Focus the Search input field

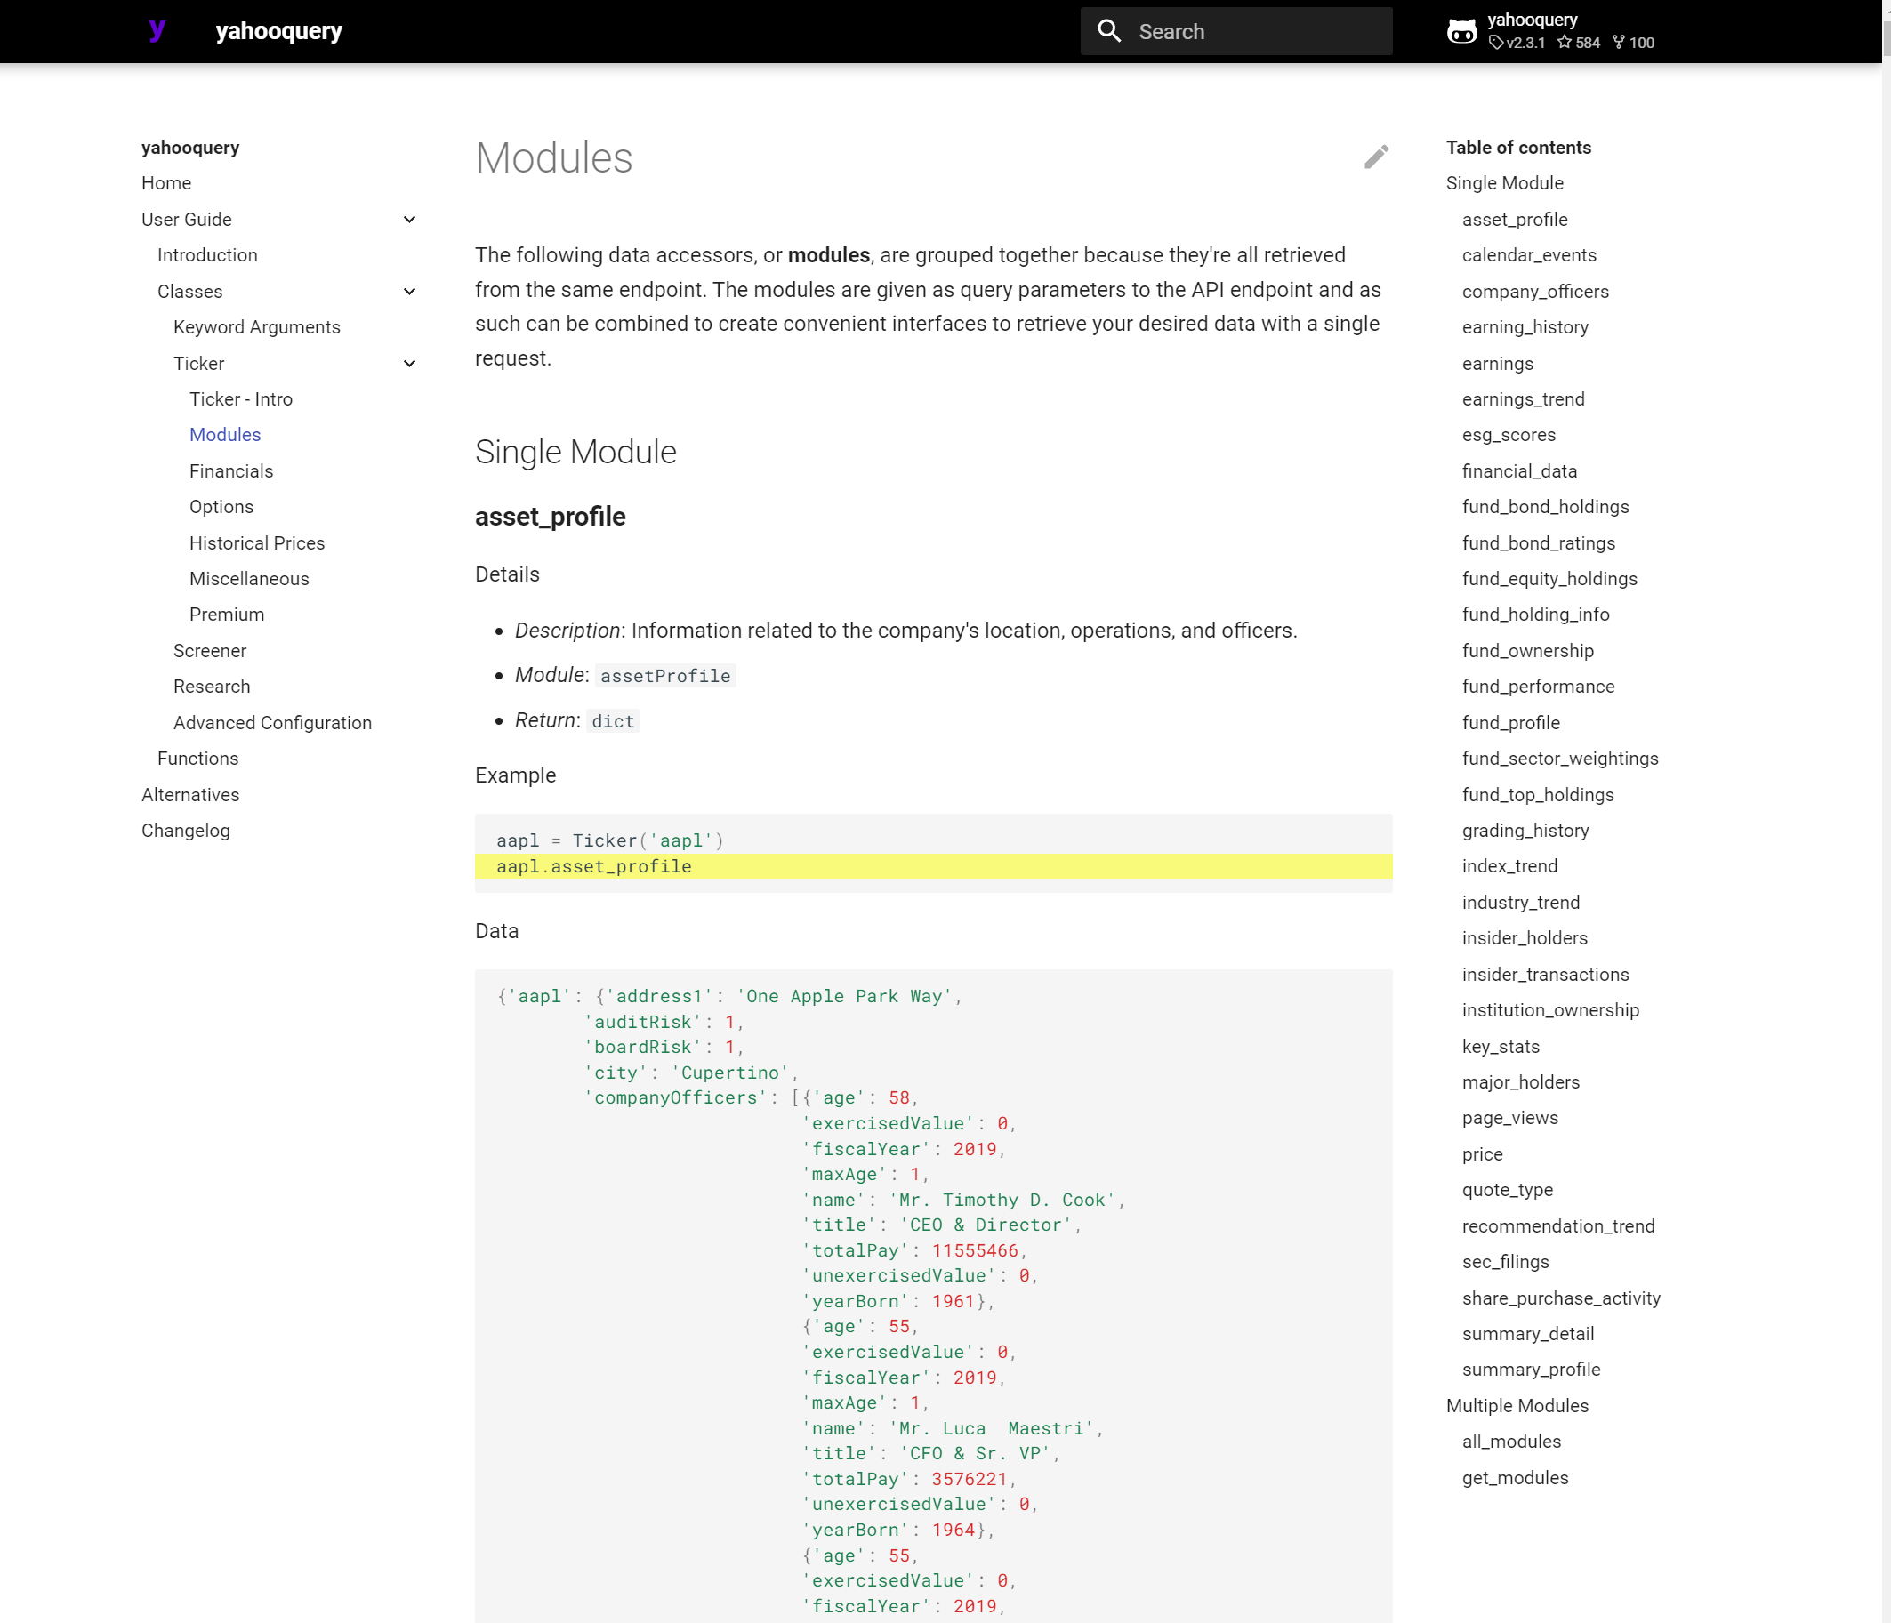[x=1236, y=31]
